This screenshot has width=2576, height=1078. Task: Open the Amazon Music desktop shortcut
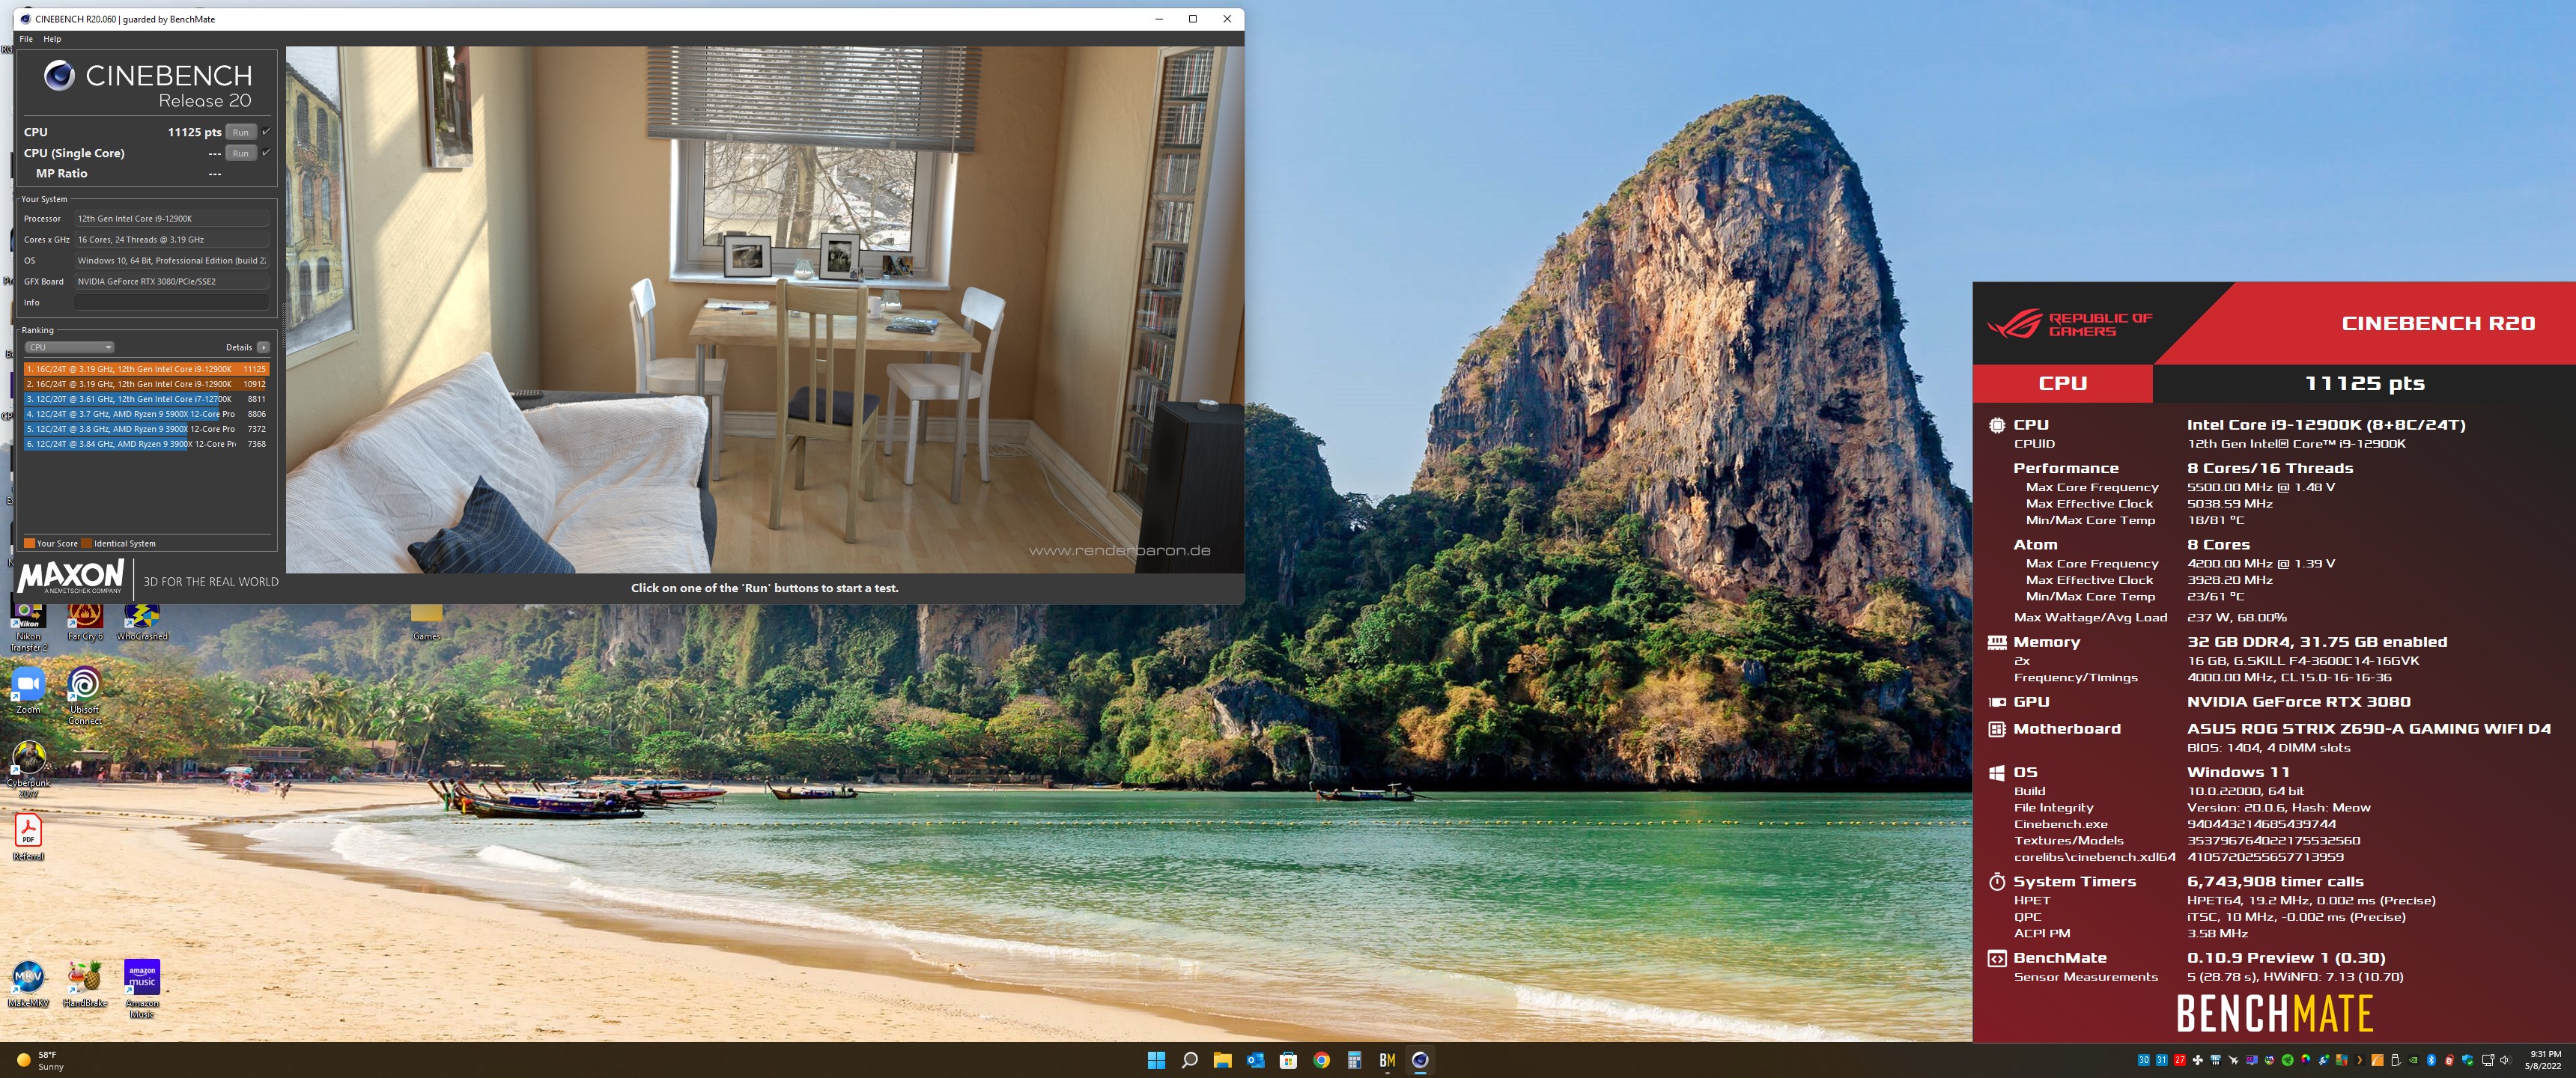pyautogui.click(x=142, y=988)
